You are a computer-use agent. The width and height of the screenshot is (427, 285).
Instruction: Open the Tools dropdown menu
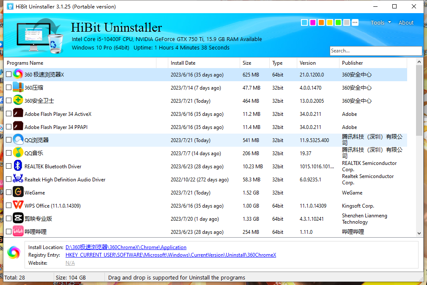[x=380, y=22]
